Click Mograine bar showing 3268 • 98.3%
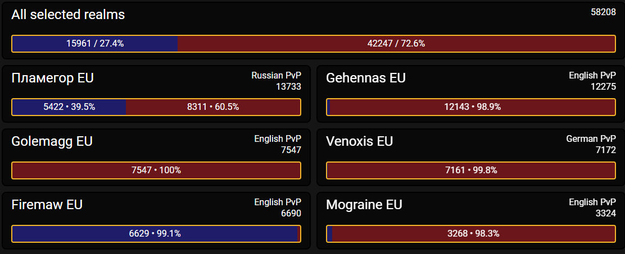The image size is (625, 254). tap(474, 234)
